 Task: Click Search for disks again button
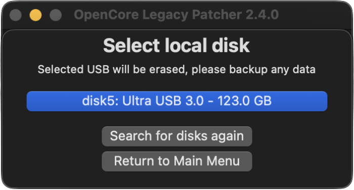coord(177,136)
